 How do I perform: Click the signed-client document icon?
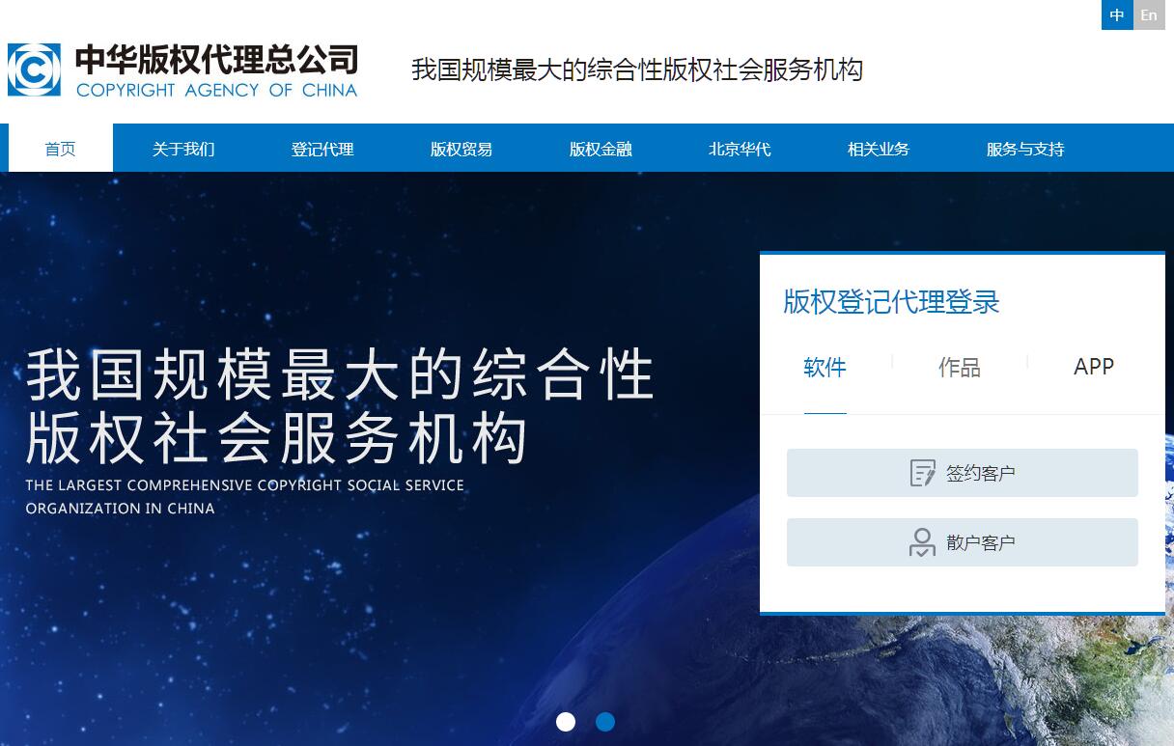pos(922,473)
